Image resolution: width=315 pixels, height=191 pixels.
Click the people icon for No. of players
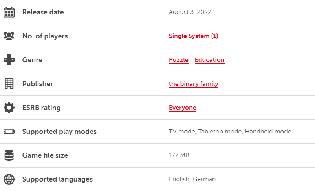point(9,36)
